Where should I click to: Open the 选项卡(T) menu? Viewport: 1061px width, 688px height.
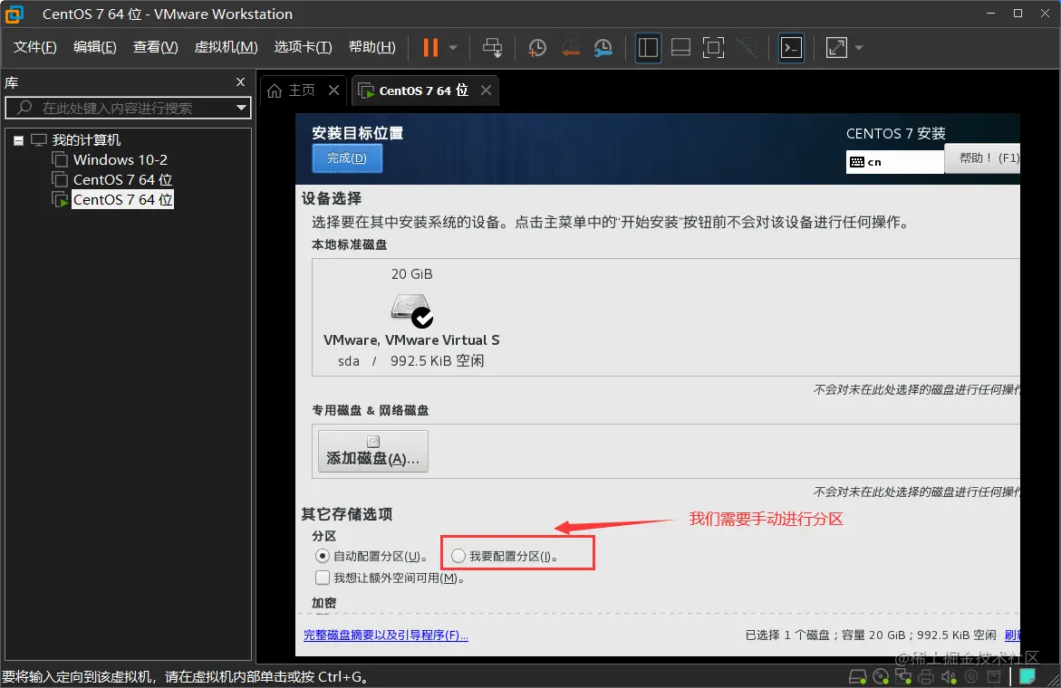pos(304,47)
